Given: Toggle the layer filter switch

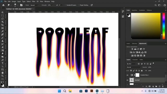Looking at the screenshot, I should 153,63.
